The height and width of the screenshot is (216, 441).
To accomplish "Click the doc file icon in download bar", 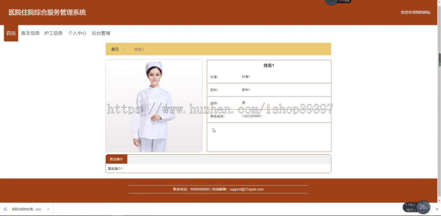I will click(x=5, y=209).
